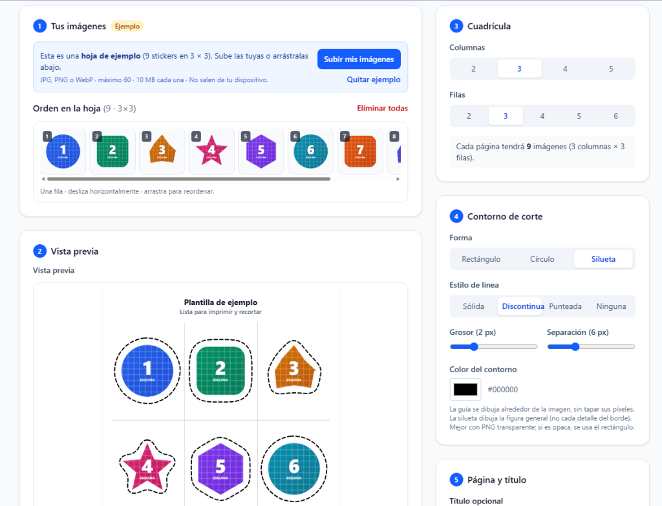Screen dimensions: 662x506
Task: Click the #000000 color hex value
Action: click(x=503, y=390)
